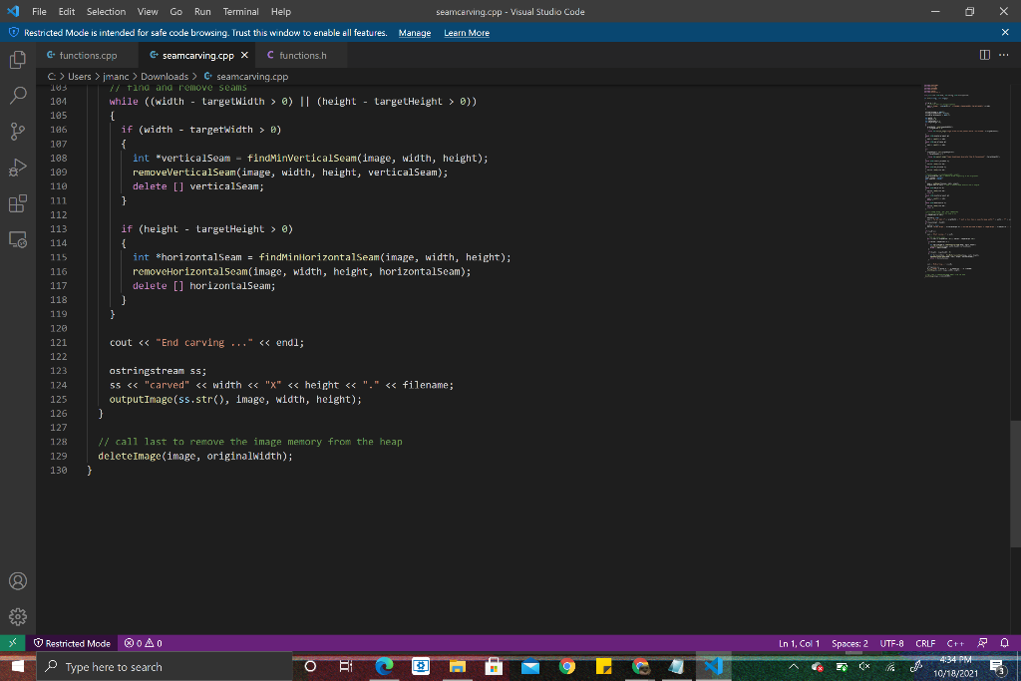Open the Terminal menu
The image size is (1021, 681).
[240, 12]
